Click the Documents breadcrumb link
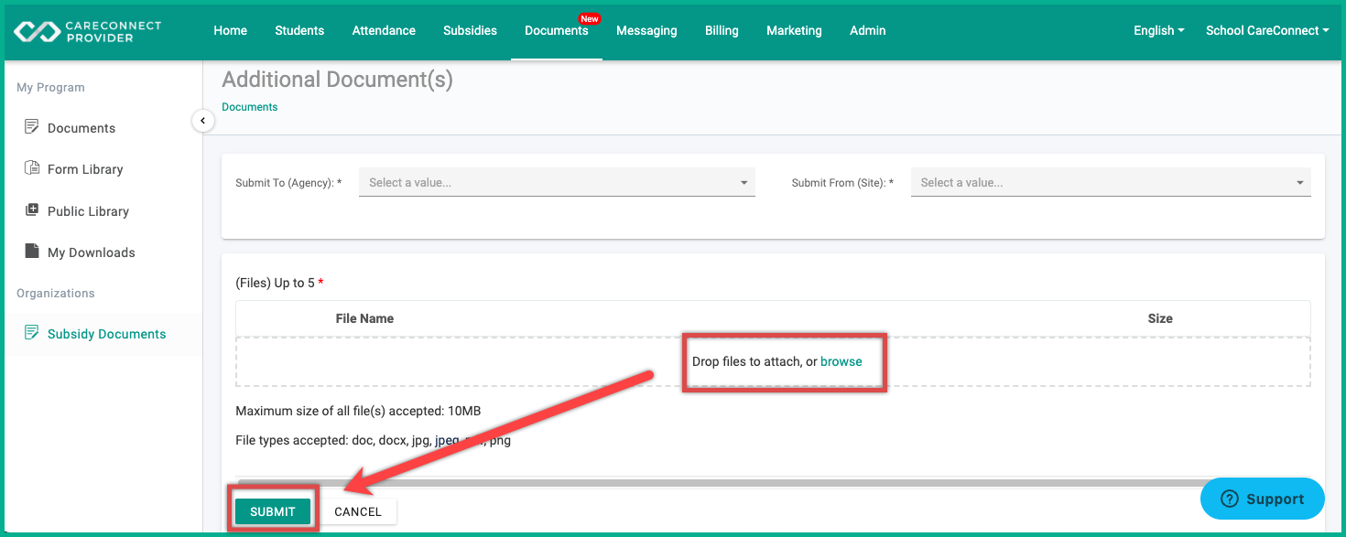The image size is (1346, 537). [x=249, y=107]
